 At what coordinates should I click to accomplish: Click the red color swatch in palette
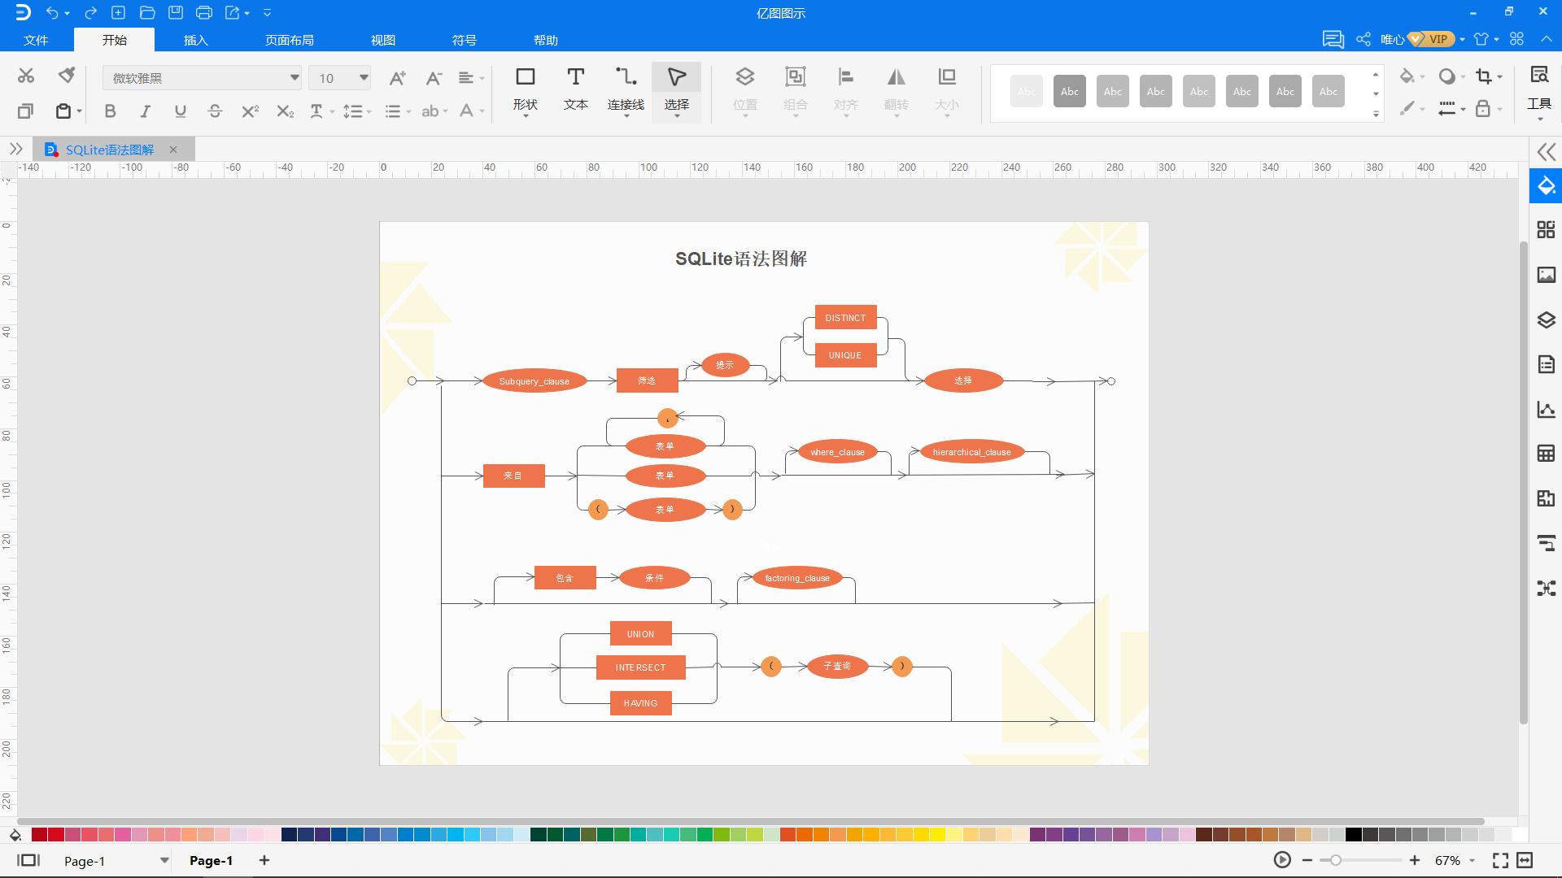pos(56,835)
